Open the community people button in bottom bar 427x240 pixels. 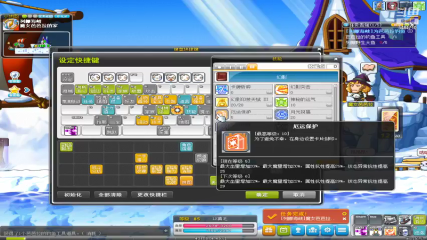[313, 230]
